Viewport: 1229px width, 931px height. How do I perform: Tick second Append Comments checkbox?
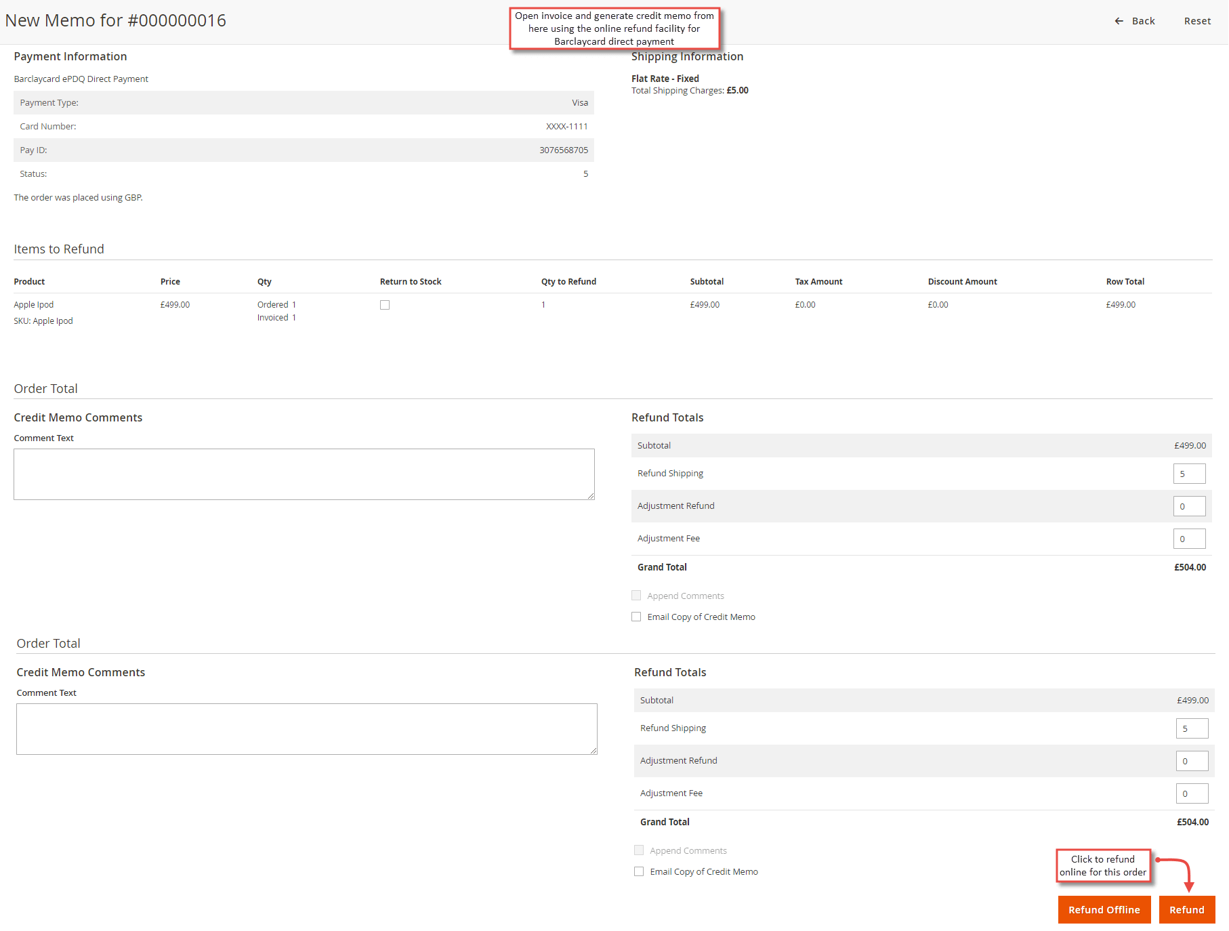(x=639, y=850)
